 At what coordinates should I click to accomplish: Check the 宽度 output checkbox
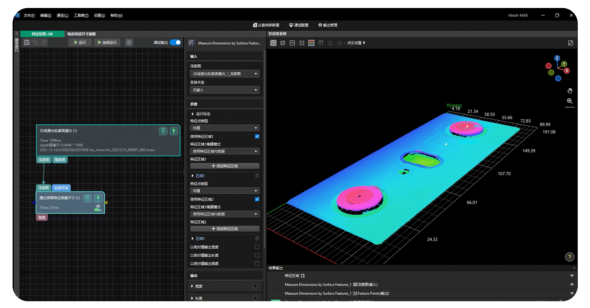coord(255,286)
